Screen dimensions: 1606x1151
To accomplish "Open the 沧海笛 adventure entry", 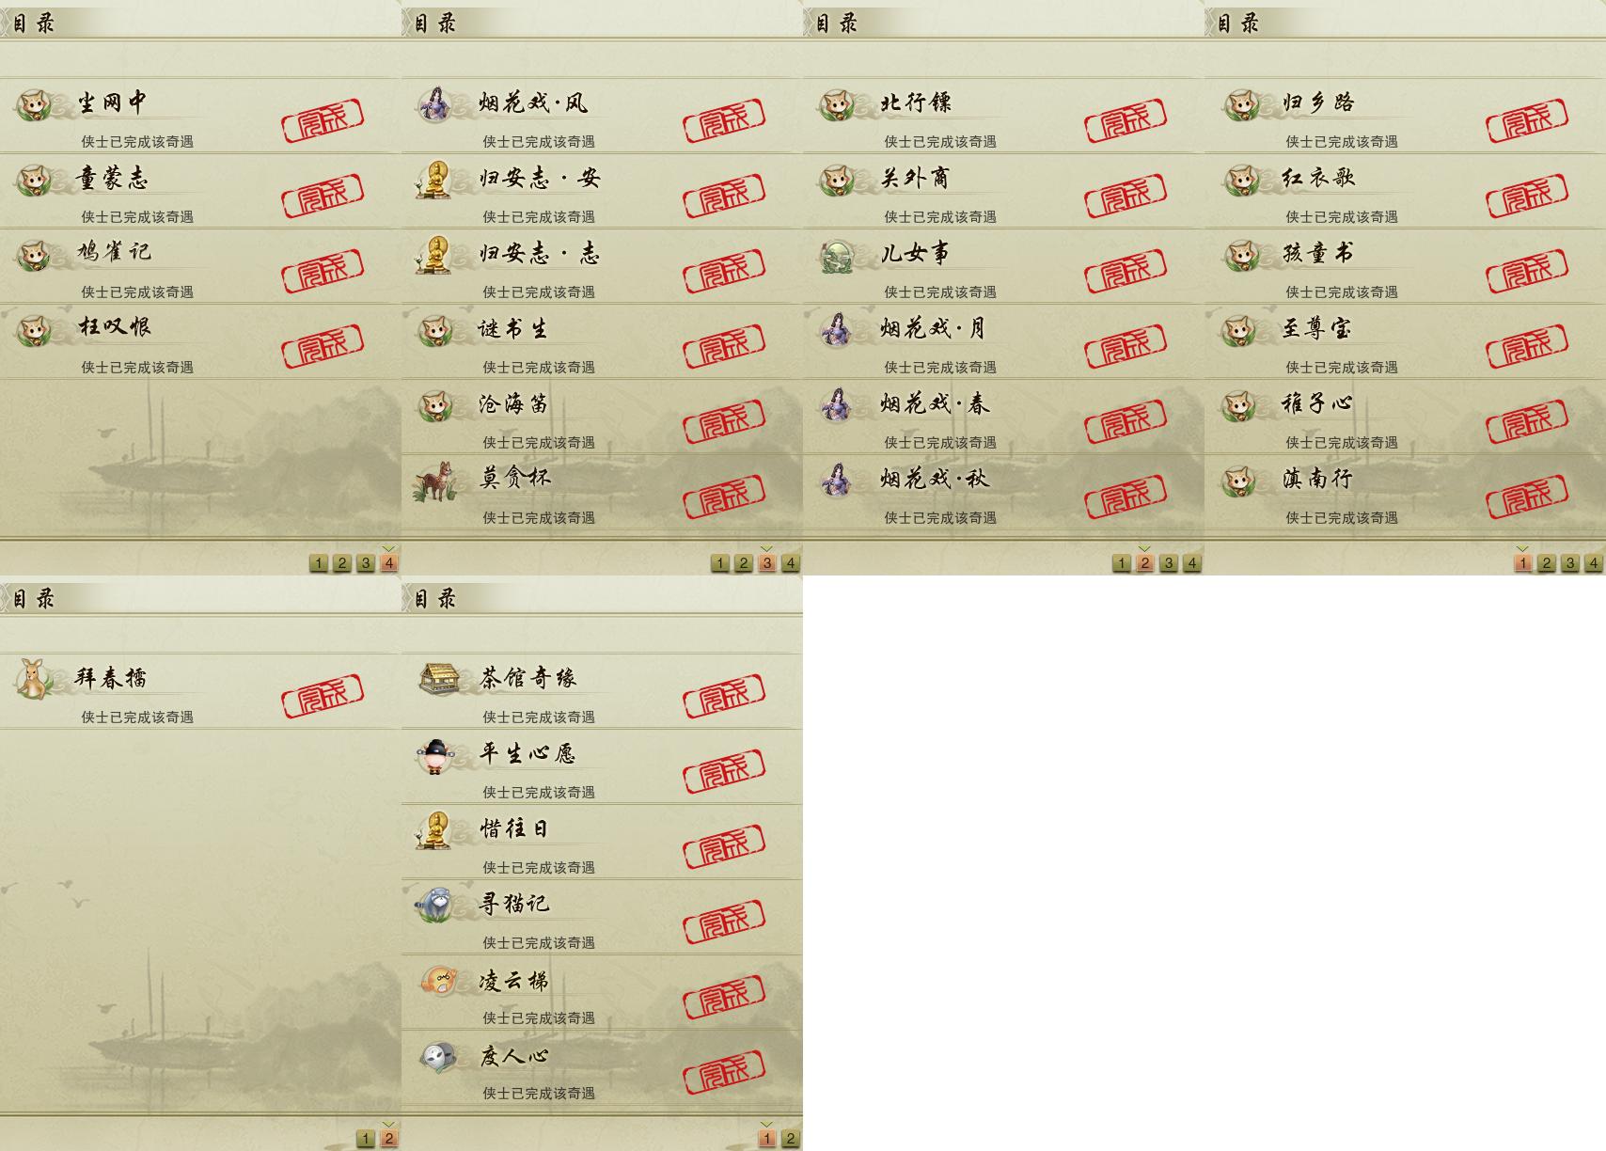I will [602, 418].
